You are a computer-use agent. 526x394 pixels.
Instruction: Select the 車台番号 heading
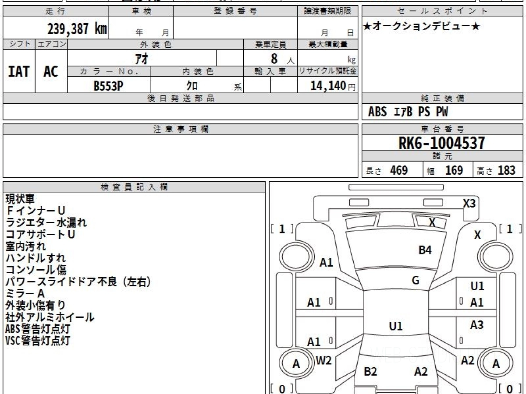tap(443, 129)
